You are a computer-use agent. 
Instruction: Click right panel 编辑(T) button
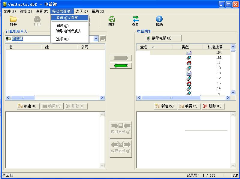tap(189, 106)
